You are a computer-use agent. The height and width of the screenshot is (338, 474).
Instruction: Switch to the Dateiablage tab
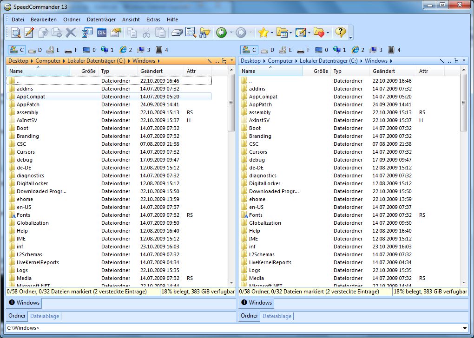(44, 316)
